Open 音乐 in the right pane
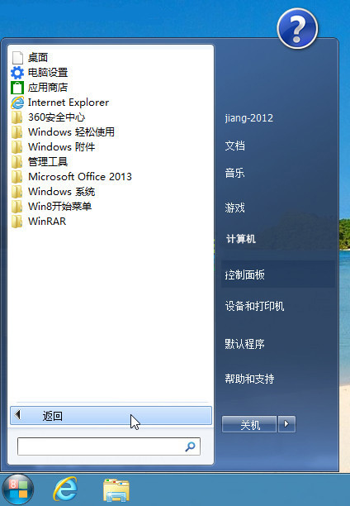350x506 pixels. pos(234,173)
